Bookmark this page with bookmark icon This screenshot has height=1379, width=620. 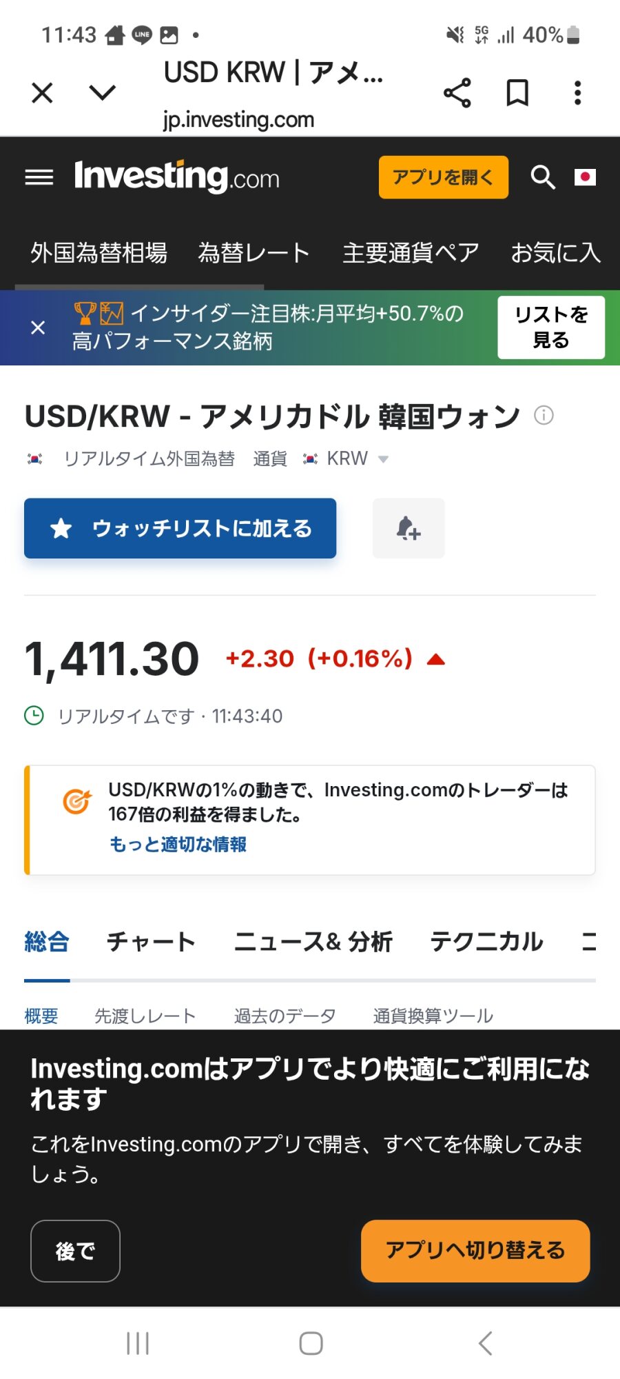click(517, 92)
